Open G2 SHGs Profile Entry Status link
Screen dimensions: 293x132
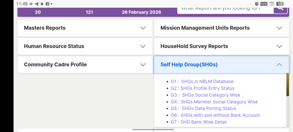203,88
